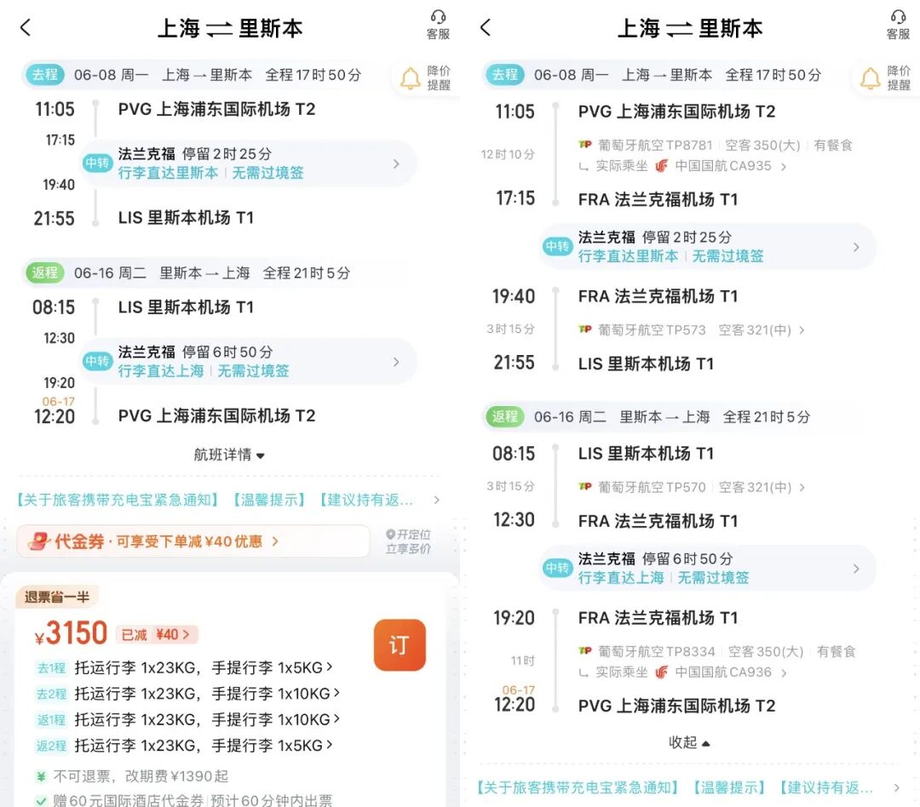Screen dimensions: 920x807
Task: Open the 法兰克福 停留2时25分 transfer detail chevron
Action: click(x=397, y=163)
